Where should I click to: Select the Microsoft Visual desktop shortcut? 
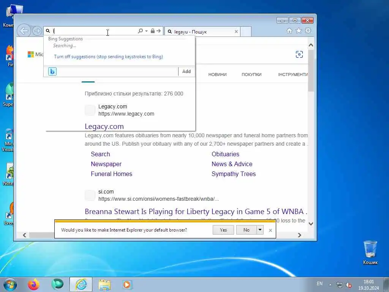point(8,140)
